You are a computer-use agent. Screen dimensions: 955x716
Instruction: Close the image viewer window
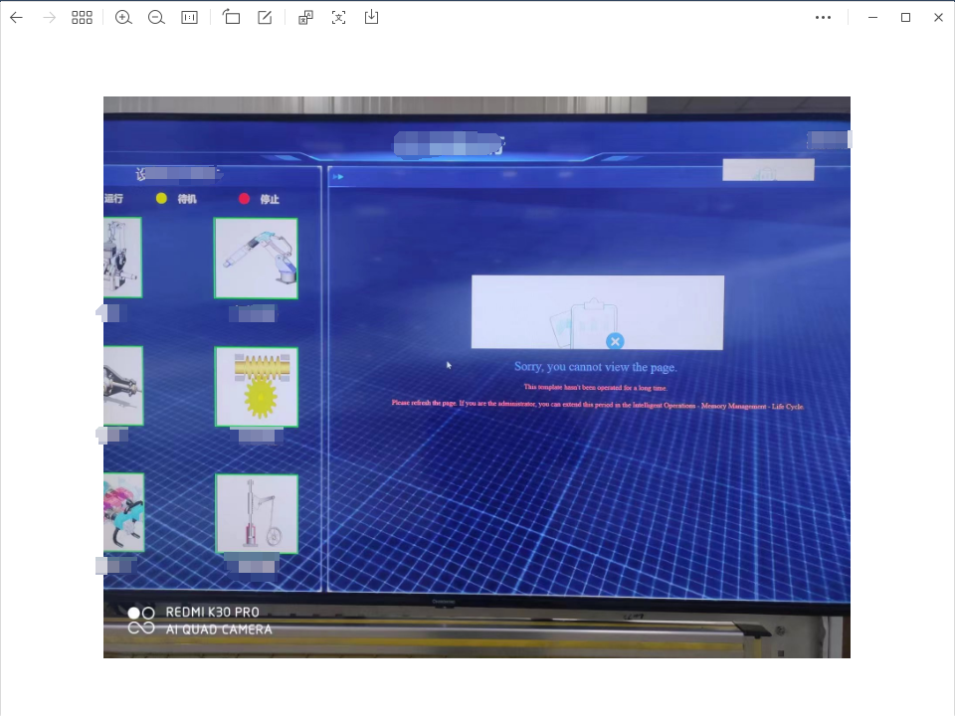point(938,18)
